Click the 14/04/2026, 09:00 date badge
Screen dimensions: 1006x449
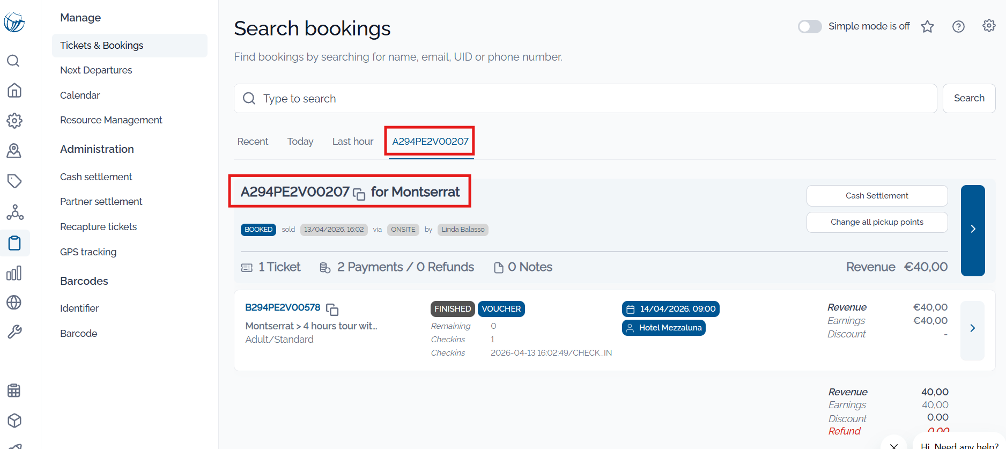point(671,309)
